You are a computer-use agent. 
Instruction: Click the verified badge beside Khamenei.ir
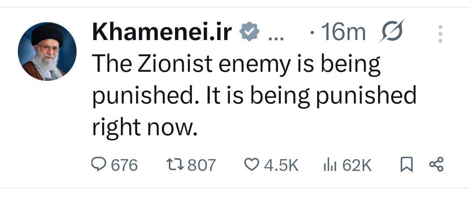pyautogui.click(x=250, y=33)
